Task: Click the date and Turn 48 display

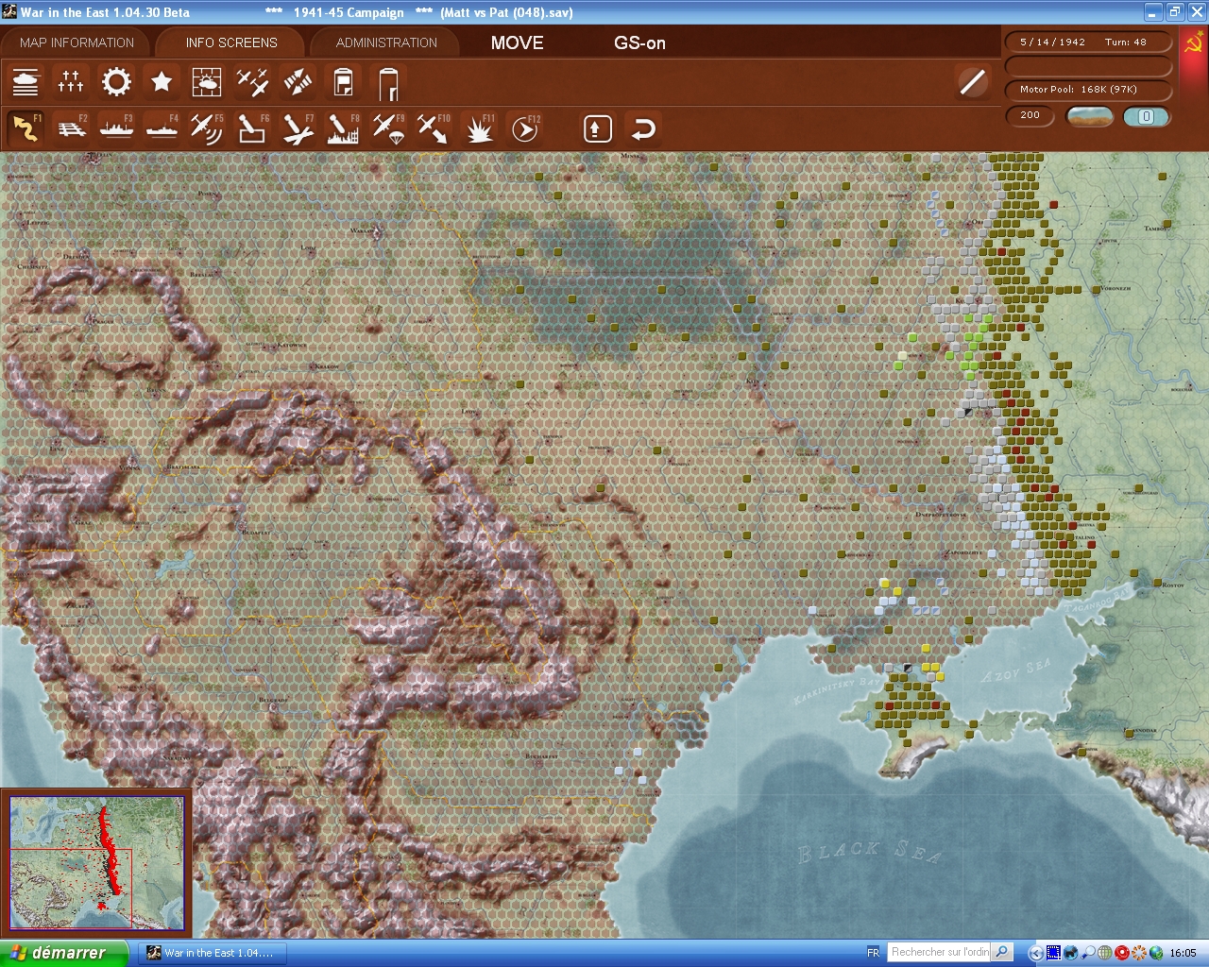Action: [x=1089, y=42]
